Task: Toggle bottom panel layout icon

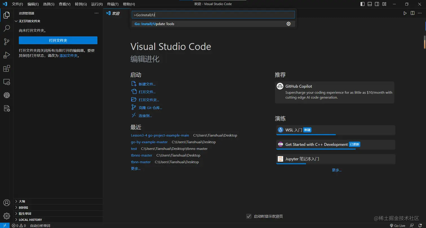Action: point(370,4)
